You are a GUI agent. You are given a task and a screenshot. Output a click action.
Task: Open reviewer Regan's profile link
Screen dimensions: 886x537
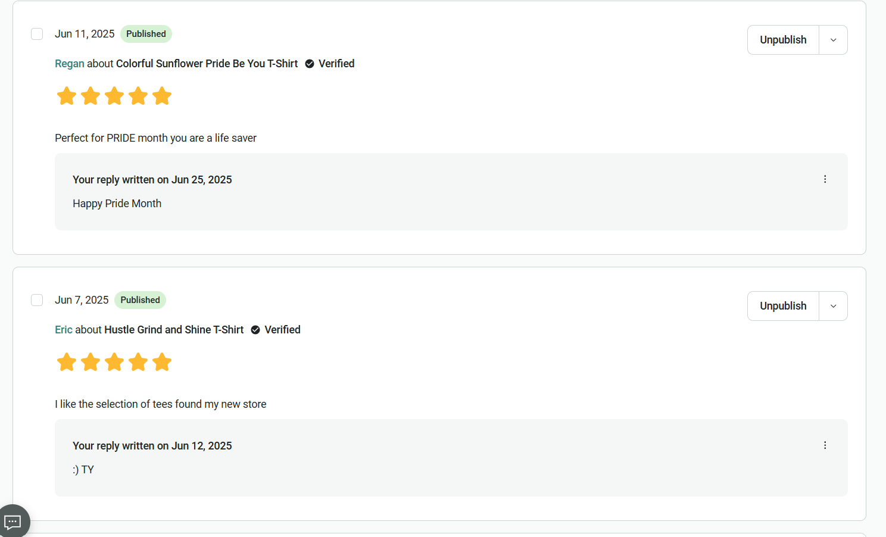coord(70,64)
